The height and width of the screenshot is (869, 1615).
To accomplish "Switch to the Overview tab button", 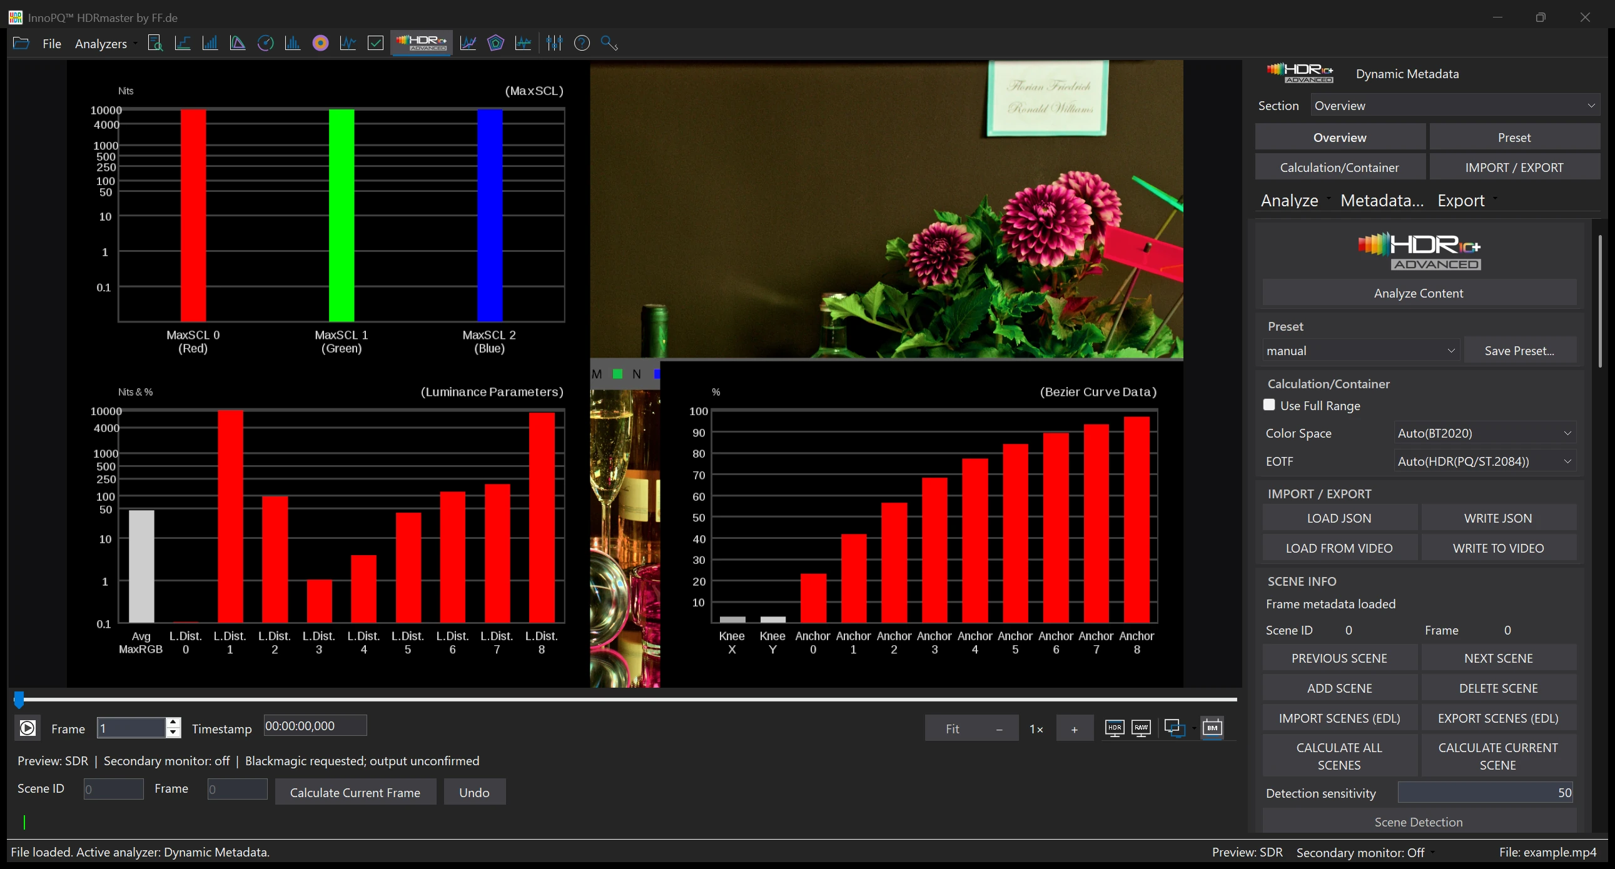I will click(1340, 137).
